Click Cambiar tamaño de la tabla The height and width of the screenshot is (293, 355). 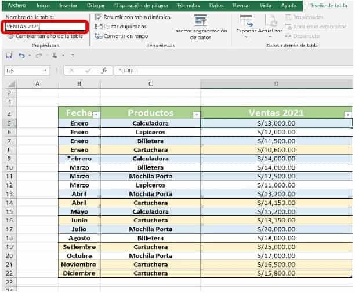pos(45,36)
